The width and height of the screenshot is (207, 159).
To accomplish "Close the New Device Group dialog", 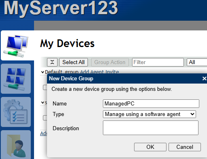I will point(204,78).
